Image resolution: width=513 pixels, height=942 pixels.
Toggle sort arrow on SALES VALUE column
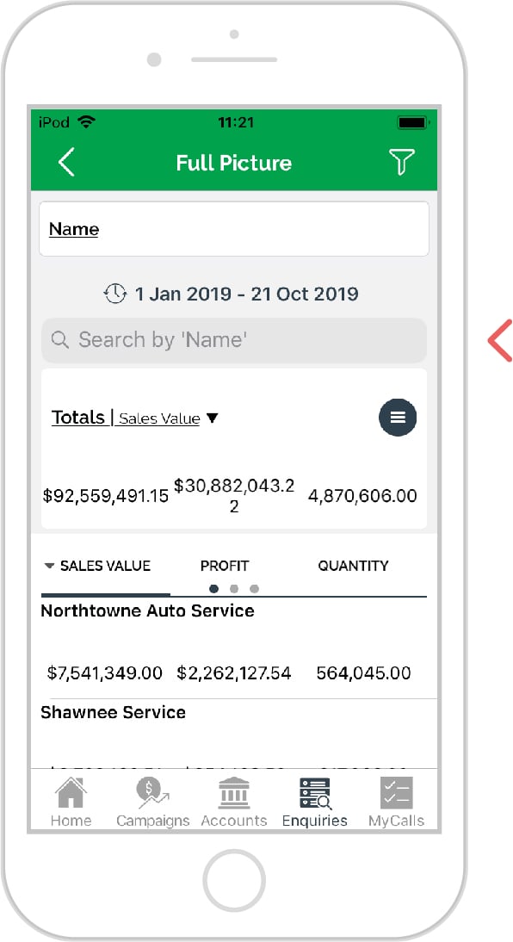50,566
